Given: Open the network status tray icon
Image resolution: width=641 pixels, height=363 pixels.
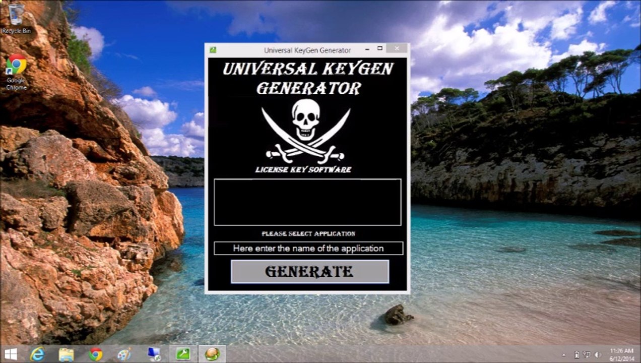Looking at the screenshot, I should pos(587,354).
